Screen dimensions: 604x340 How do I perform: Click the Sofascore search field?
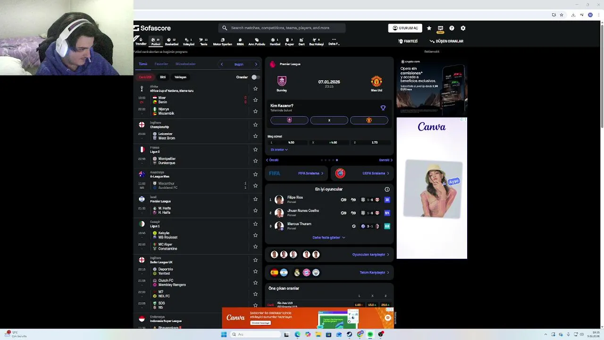(282, 28)
